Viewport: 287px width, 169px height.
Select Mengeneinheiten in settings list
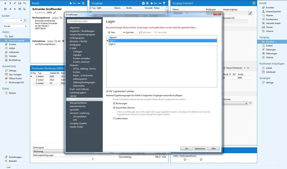click(x=77, y=103)
